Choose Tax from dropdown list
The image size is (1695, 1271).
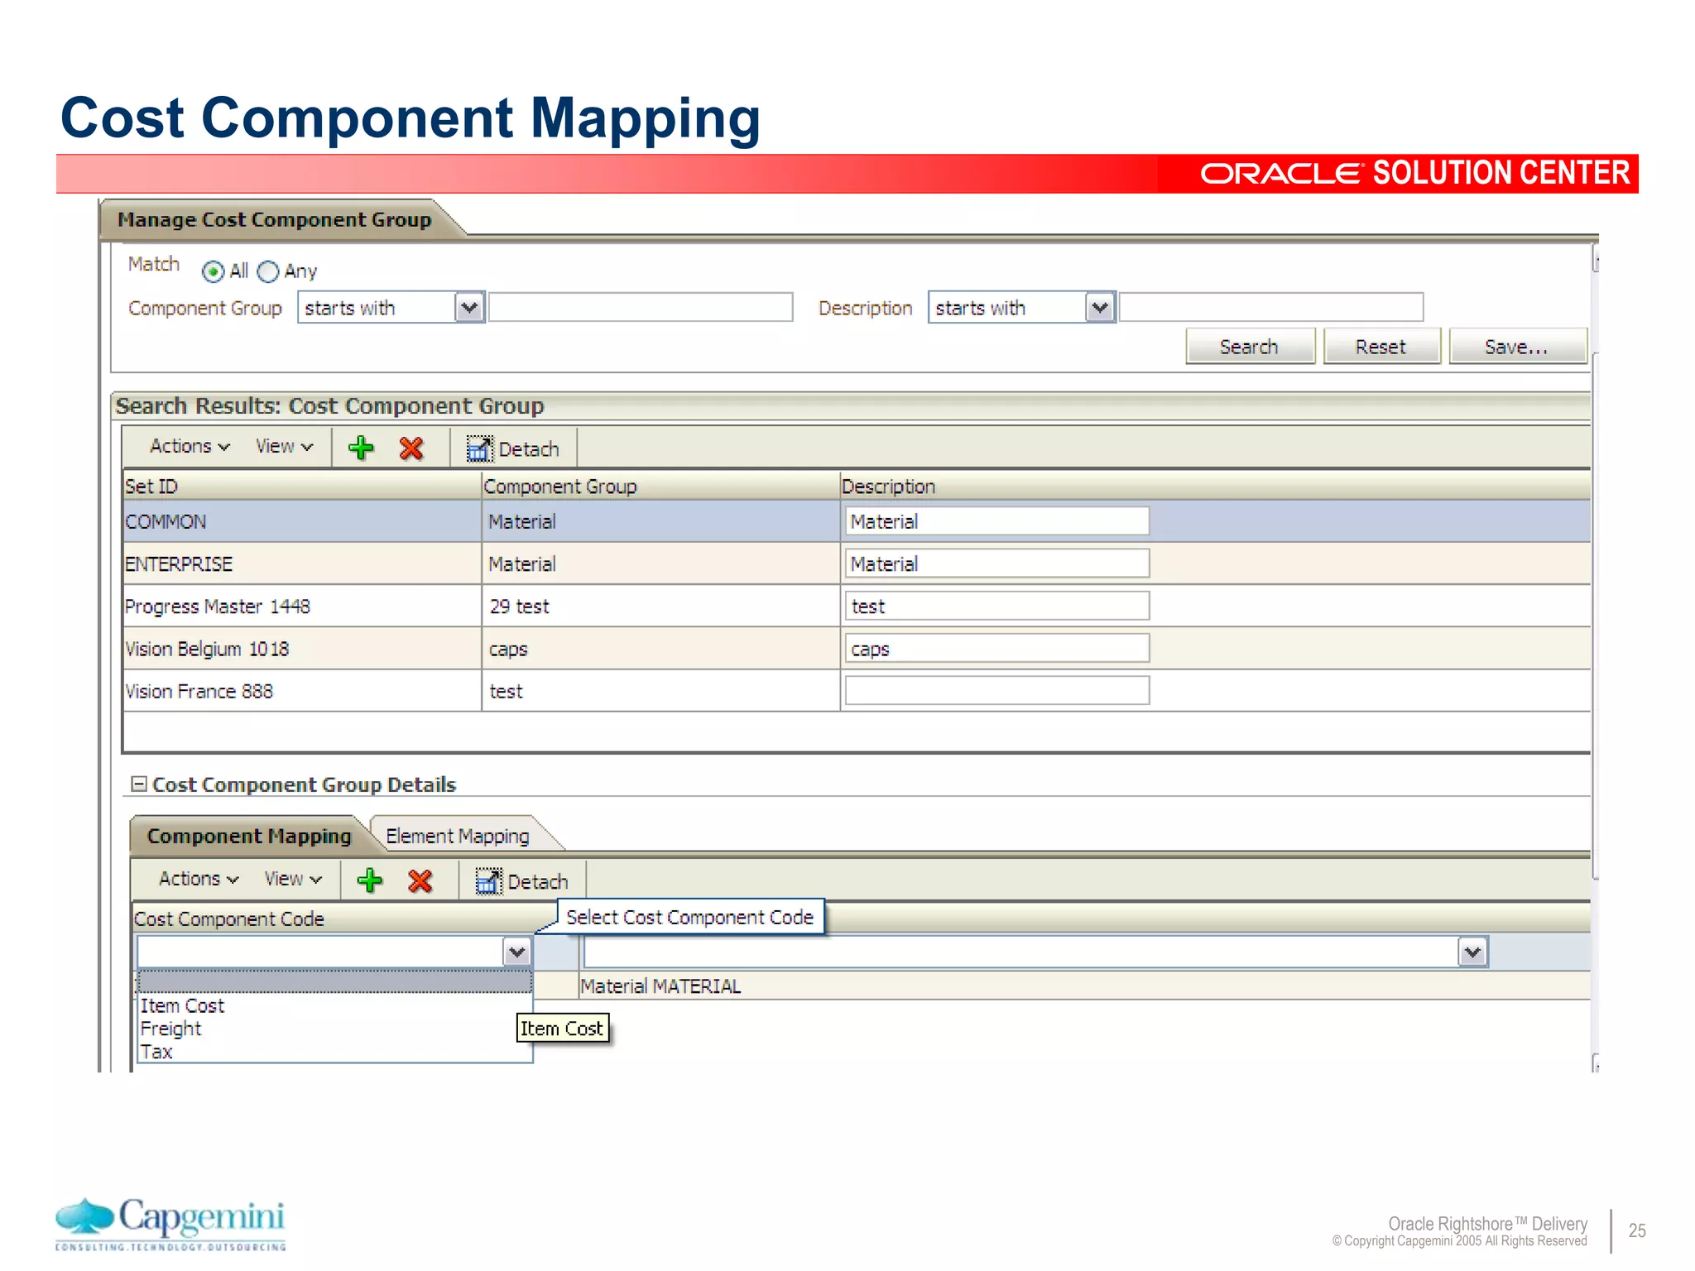click(334, 1052)
